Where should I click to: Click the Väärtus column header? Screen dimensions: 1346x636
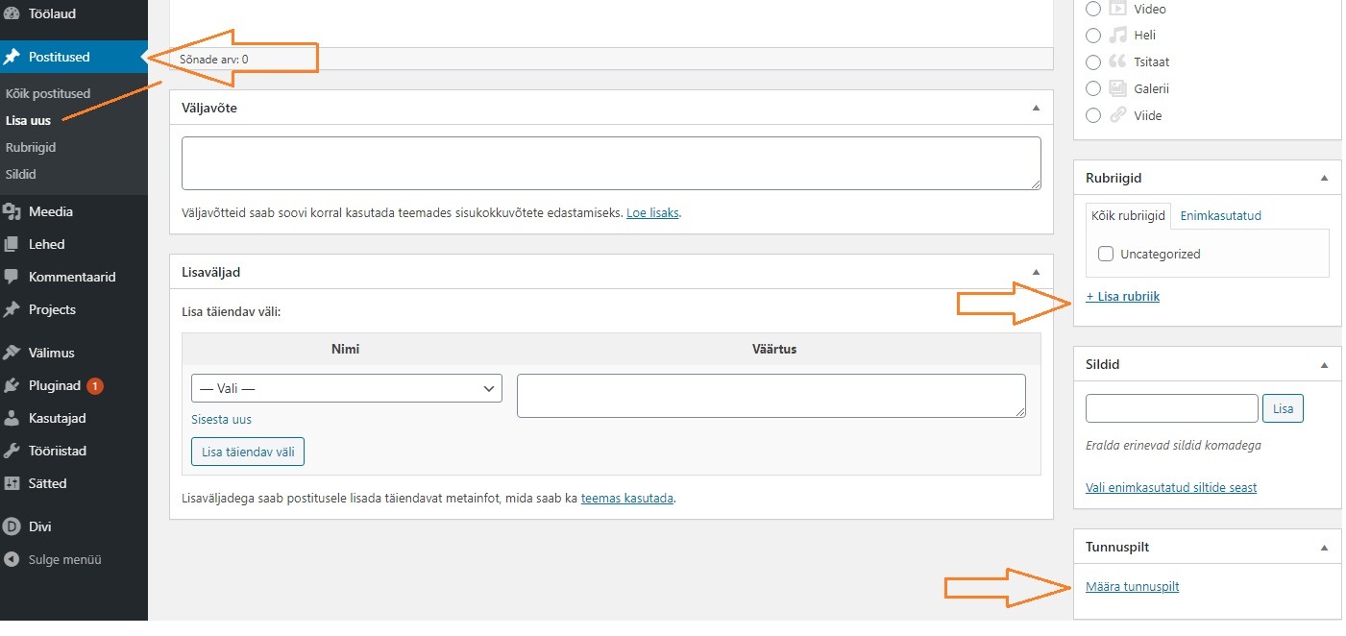point(774,349)
